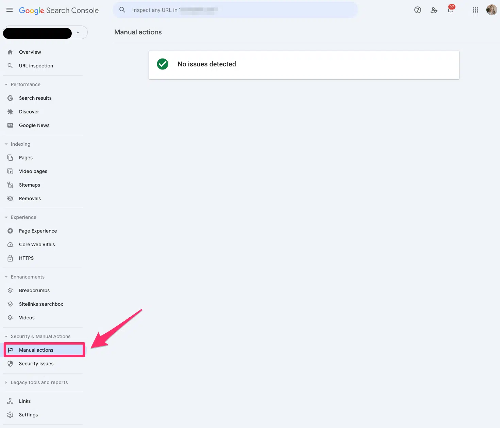Click the Sitemaps tree icon
This screenshot has width=500, height=428.
(x=10, y=185)
